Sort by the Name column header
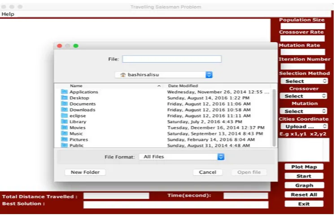 76,86
